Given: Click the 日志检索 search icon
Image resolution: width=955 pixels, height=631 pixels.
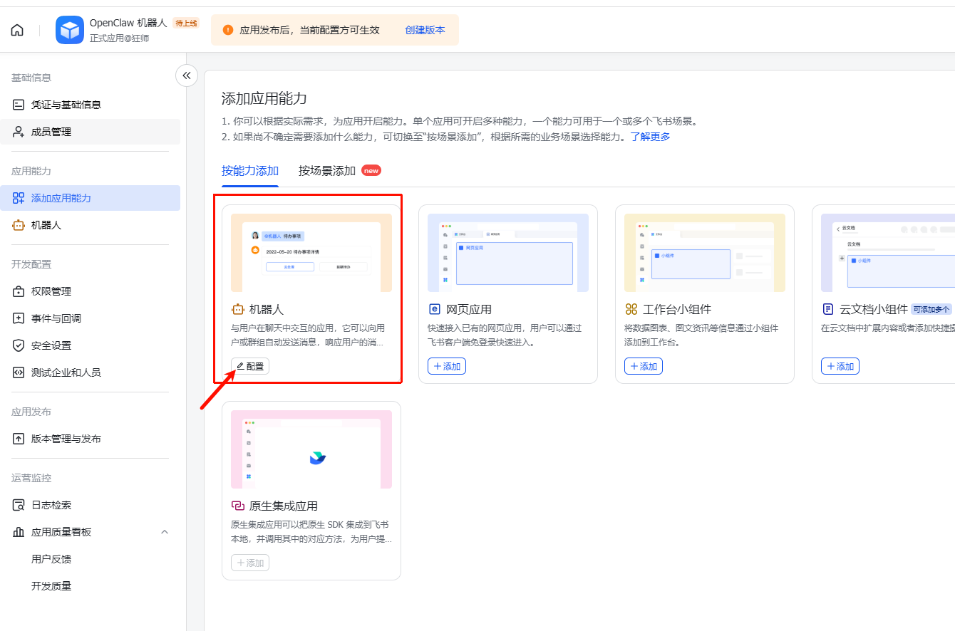Looking at the screenshot, I should (19, 505).
